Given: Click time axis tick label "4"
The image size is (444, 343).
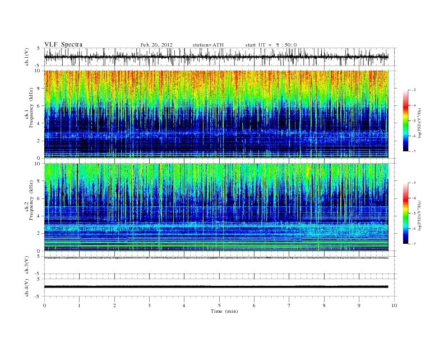Looking at the screenshot, I should pyautogui.click(x=184, y=305).
